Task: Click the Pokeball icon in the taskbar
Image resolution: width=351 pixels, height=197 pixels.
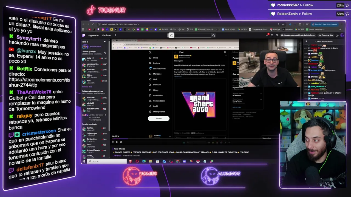Action: coord(198,161)
